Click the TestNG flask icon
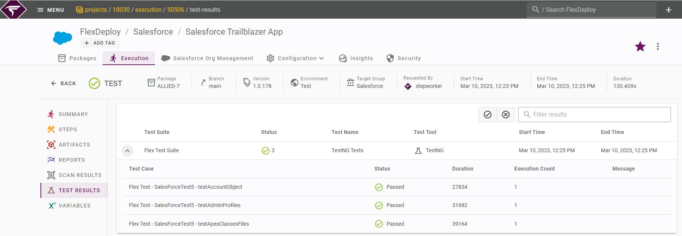This screenshot has width=682, height=236. 418,151
